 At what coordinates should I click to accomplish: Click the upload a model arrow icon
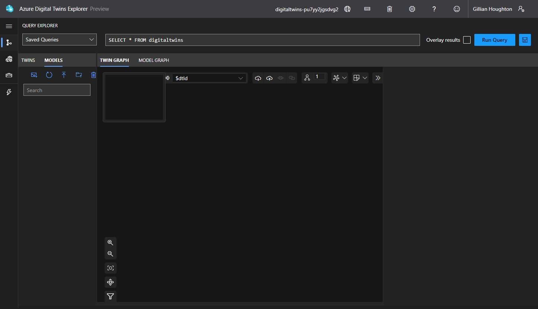pos(64,75)
